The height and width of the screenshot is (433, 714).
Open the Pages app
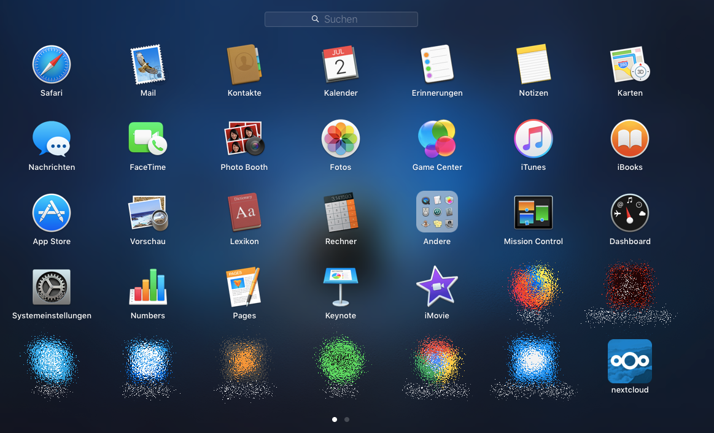click(x=244, y=287)
